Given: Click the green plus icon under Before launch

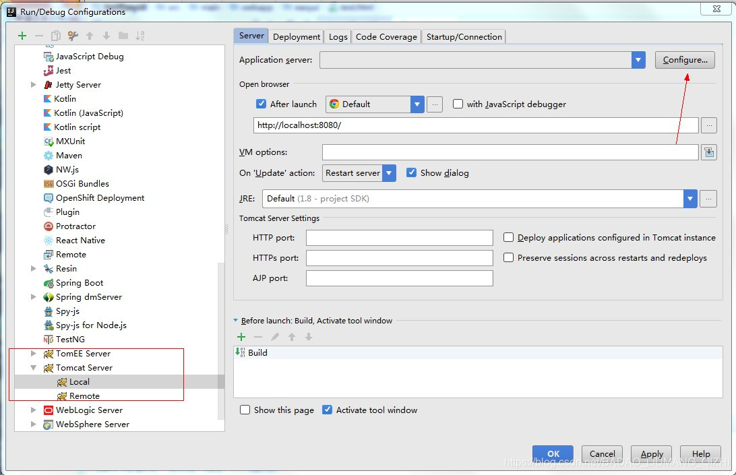Looking at the screenshot, I should click(241, 337).
